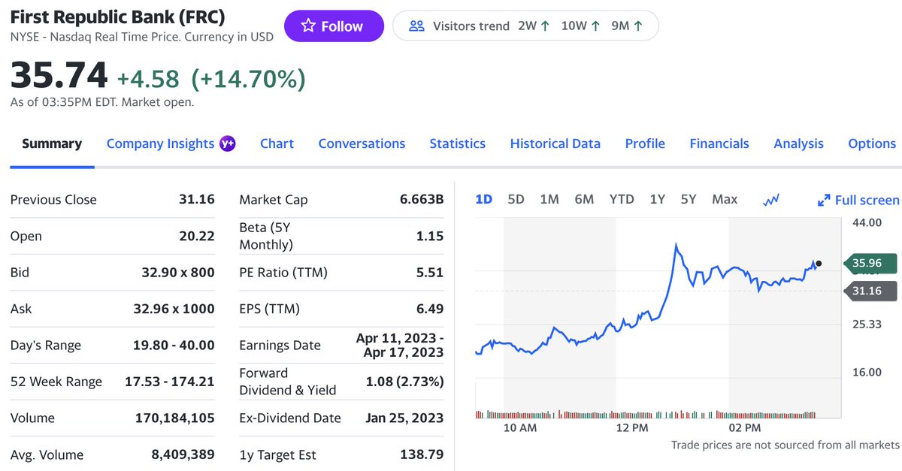
Task: Click the current price dot on chart
Action: pos(819,264)
